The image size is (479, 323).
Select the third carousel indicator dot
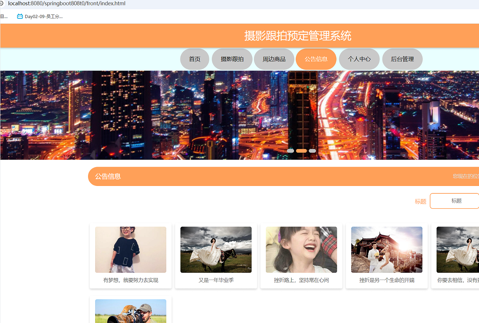[312, 151]
